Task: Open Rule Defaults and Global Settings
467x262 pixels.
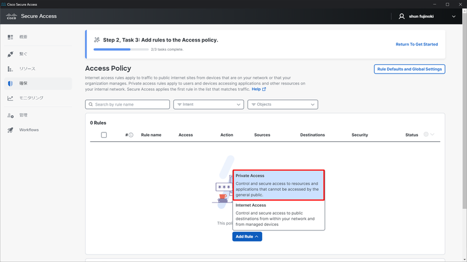Action: coord(410,69)
